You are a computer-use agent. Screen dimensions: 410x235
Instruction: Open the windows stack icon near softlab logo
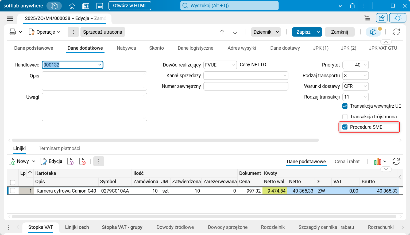54,6
